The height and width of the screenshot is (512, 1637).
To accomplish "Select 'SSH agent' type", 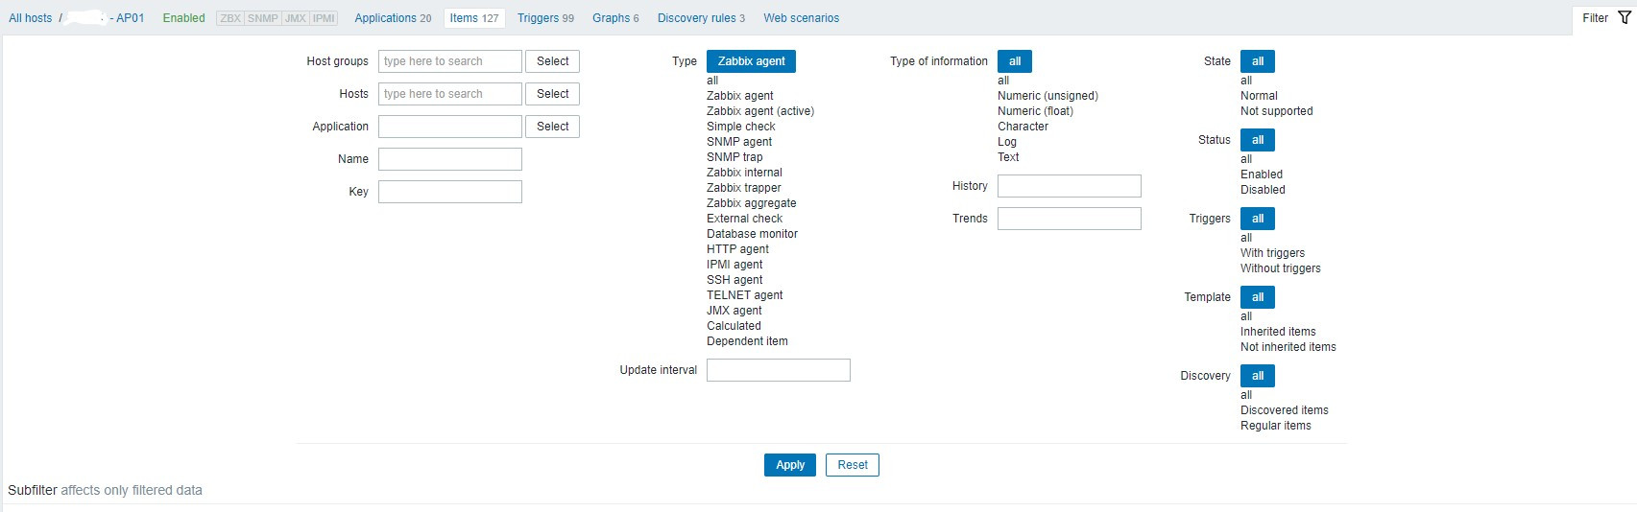I will [734, 280].
